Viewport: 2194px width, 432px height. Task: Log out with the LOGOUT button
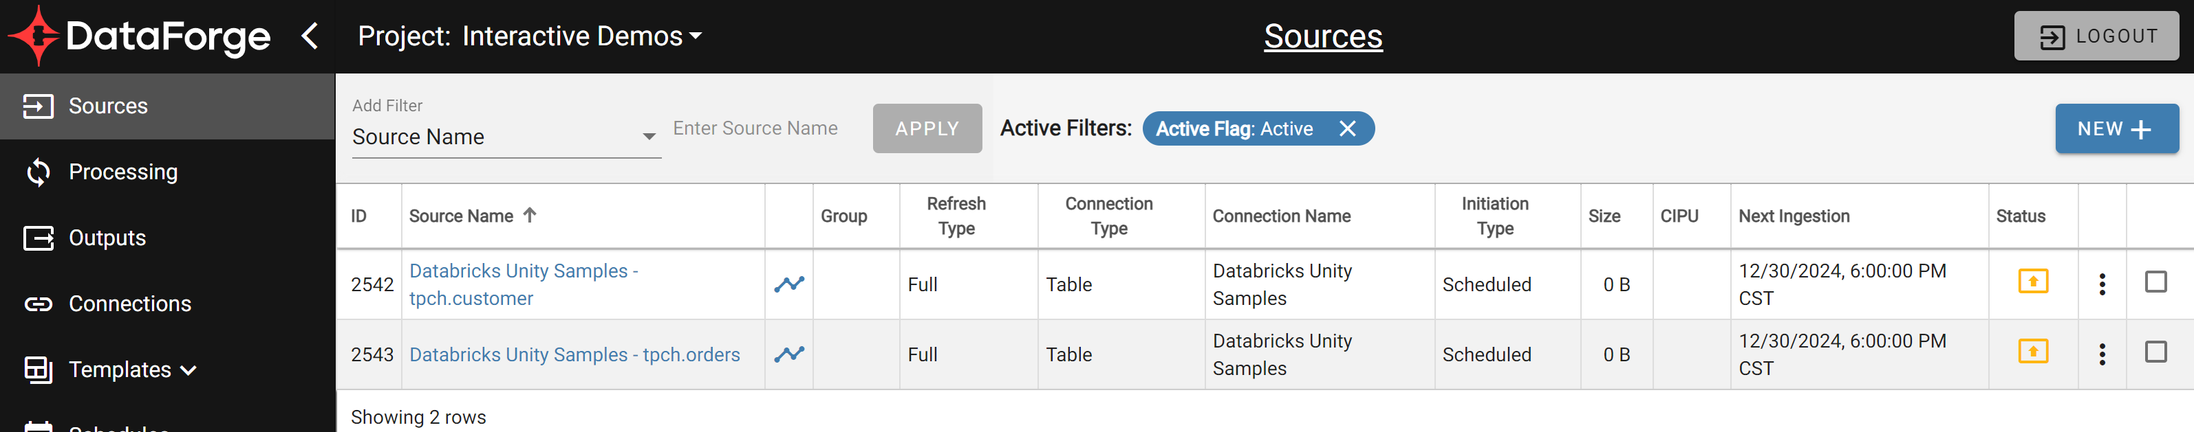[2096, 36]
